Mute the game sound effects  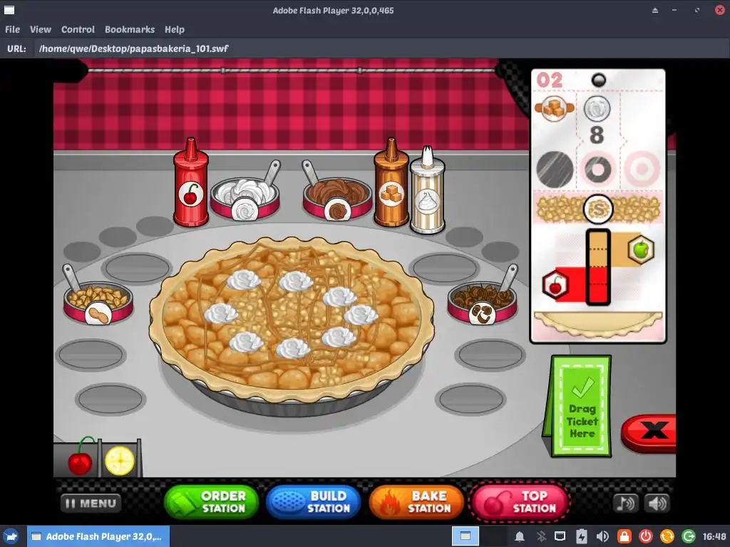point(657,504)
